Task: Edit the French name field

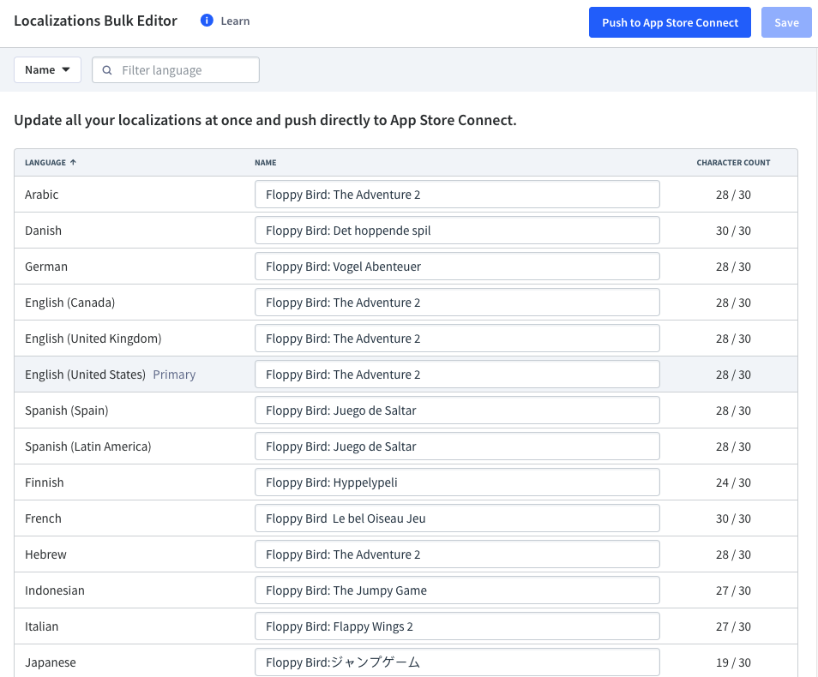Action: (x=457, y=518)
